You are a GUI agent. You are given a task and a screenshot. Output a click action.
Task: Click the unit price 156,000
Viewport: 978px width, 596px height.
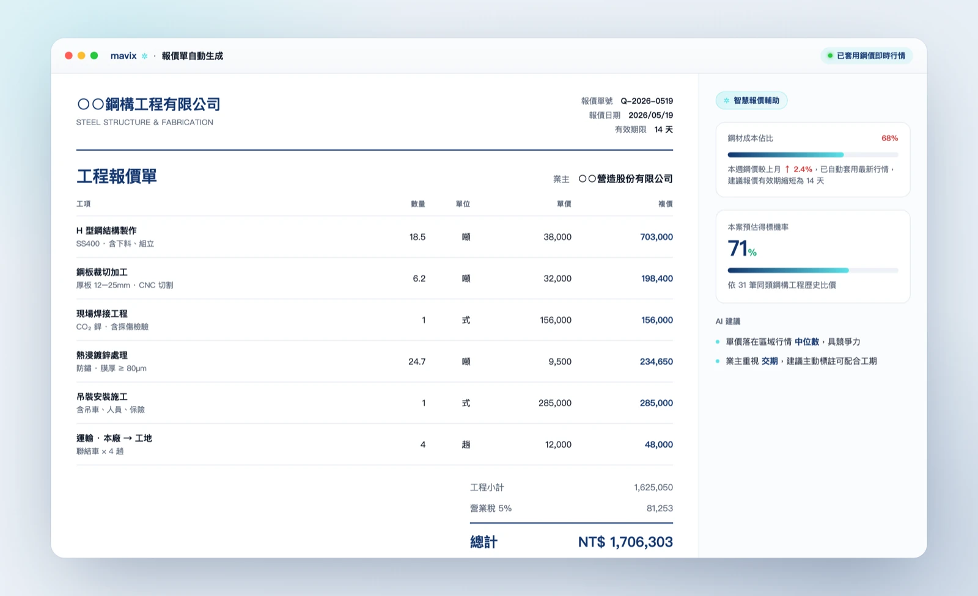point(556,320)
